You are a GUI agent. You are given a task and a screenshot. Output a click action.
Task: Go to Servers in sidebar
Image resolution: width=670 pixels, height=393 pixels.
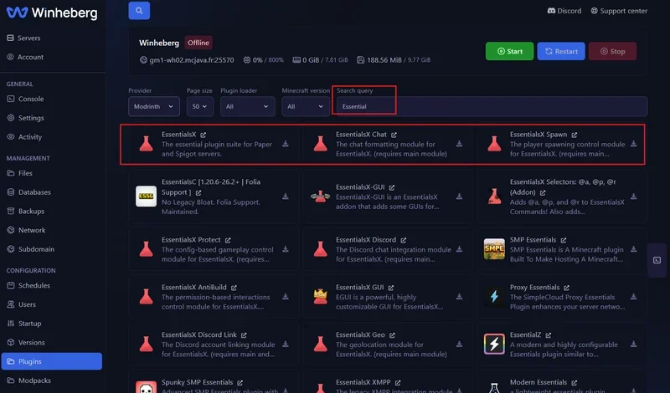(x=23, y=38)
